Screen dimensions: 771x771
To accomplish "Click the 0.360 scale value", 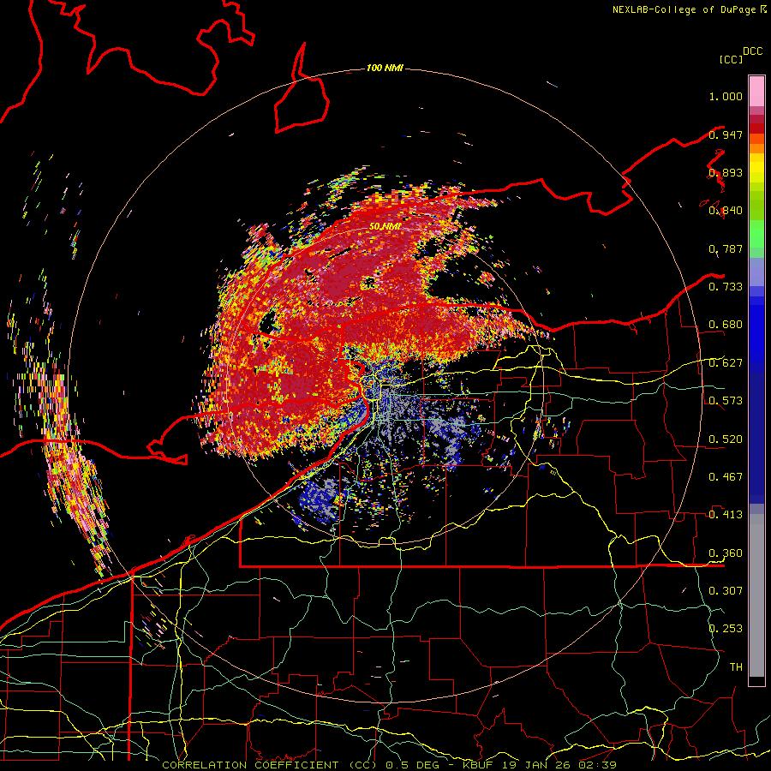I will [x=726, y=553].
